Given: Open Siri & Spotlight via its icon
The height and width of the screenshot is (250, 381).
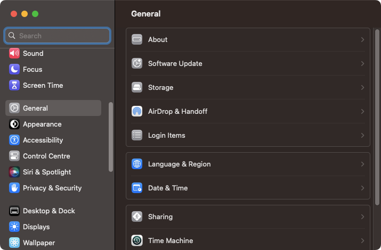Looking at the screenshot, I should (14, 172).
